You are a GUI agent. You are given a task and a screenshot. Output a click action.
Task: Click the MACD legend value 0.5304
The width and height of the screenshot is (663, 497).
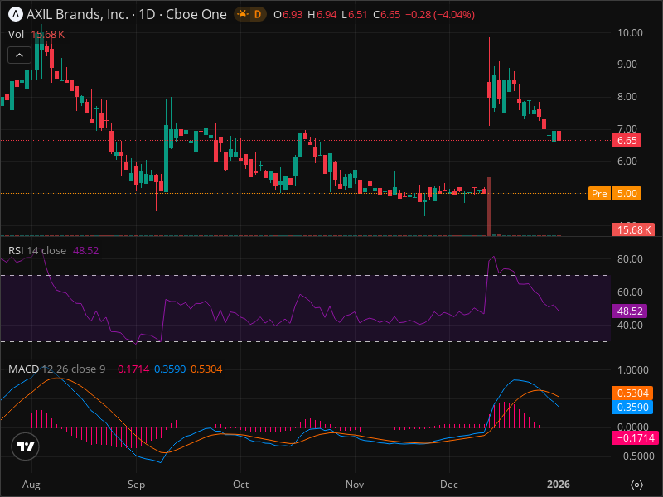coord(206,369)
